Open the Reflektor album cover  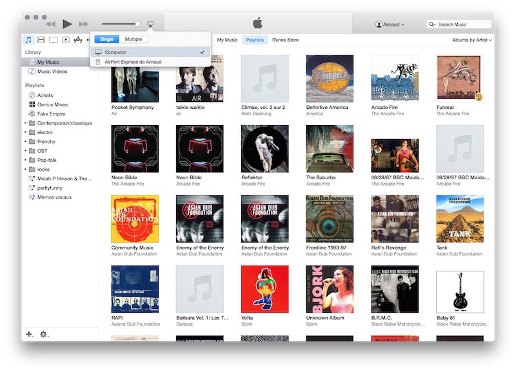click(x=265, y=149)
